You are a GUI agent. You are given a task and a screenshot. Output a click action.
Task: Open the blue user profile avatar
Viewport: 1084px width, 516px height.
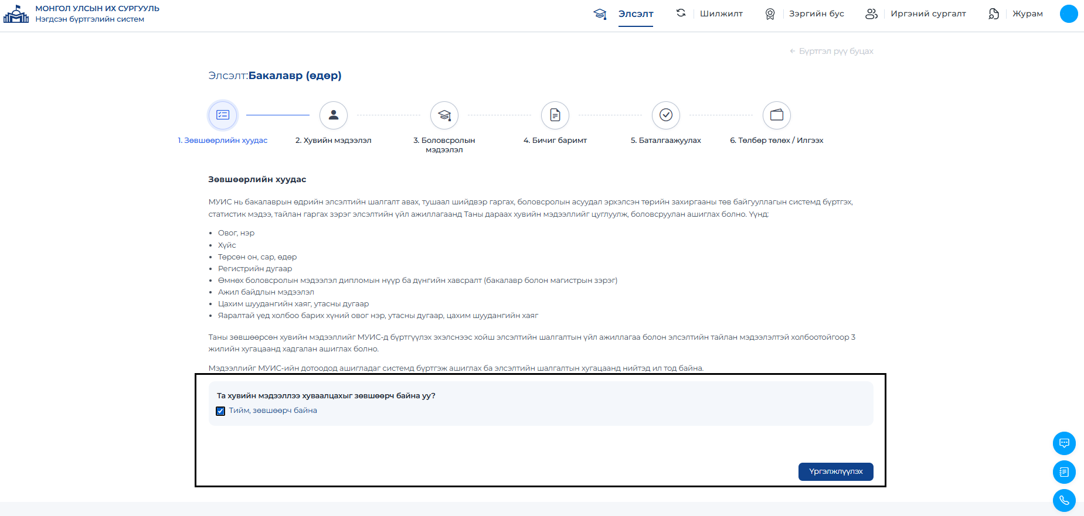tap(1069, 13)
